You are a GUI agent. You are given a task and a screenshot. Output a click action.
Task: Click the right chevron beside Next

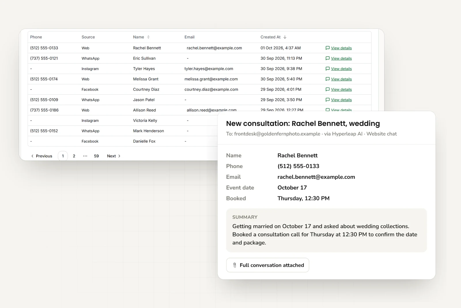(119, 156)
